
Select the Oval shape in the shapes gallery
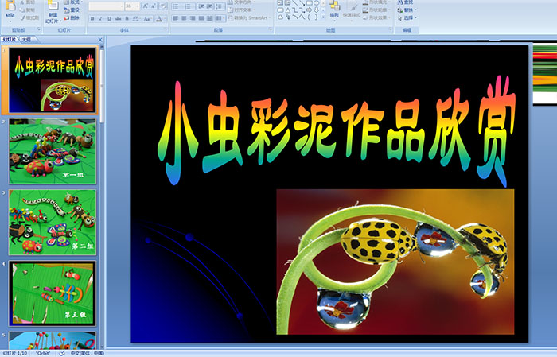[x=317, y=3]
